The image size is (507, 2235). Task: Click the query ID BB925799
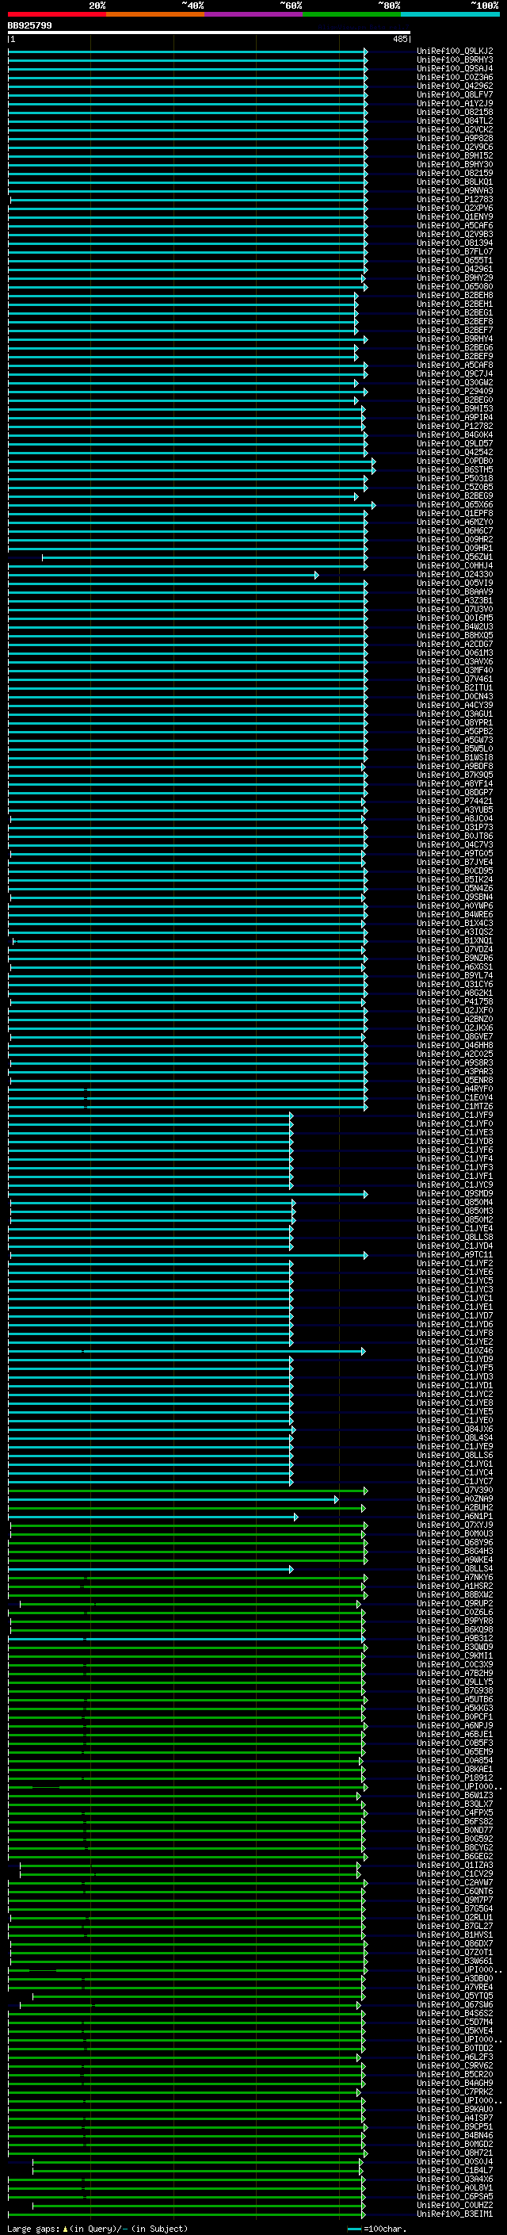coord(29,26)
